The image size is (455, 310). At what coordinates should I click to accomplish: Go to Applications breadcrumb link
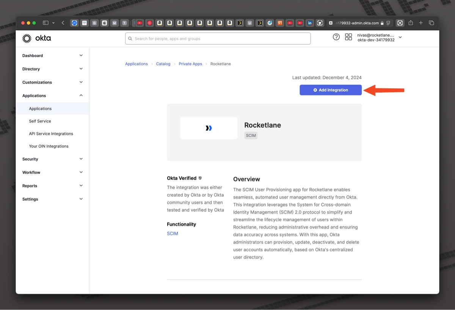136,64
